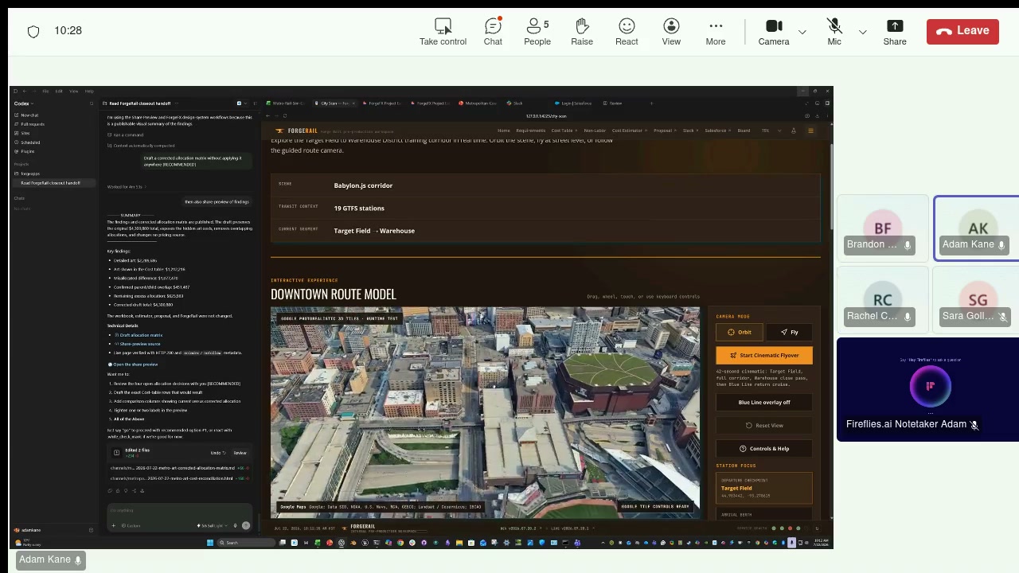Select Fly camera mode
The height and width of the screenshot is (573, 1019).
[x=789, y=332]
